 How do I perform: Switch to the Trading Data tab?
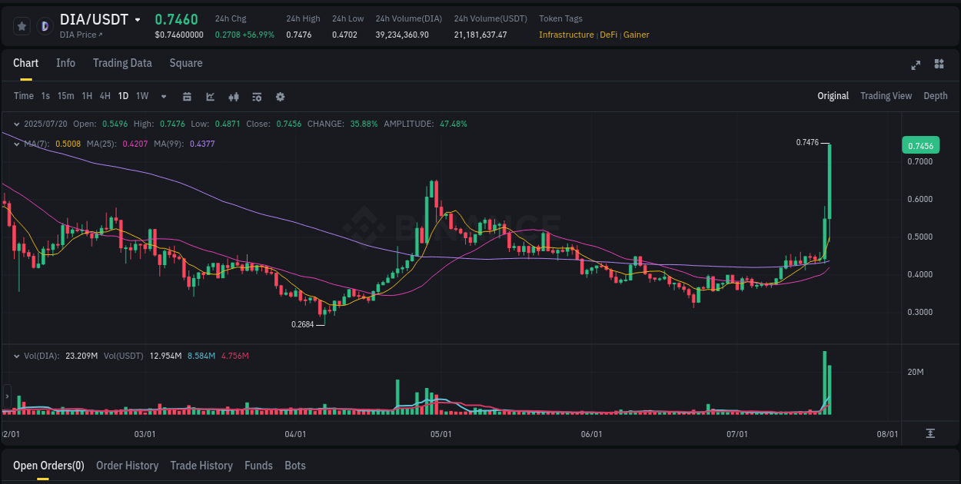(x=122, y=63)
